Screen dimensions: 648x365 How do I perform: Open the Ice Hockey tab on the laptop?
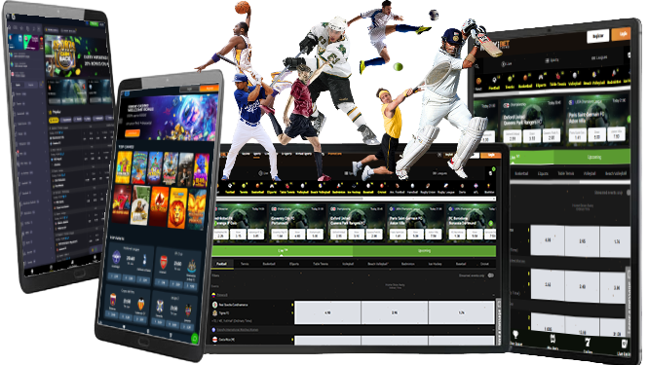435,264
